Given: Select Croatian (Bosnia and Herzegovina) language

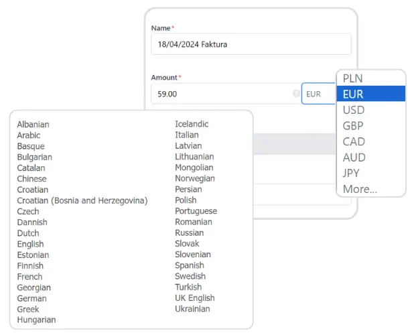Looking at the screenshot, I should (x=82, y=200).
